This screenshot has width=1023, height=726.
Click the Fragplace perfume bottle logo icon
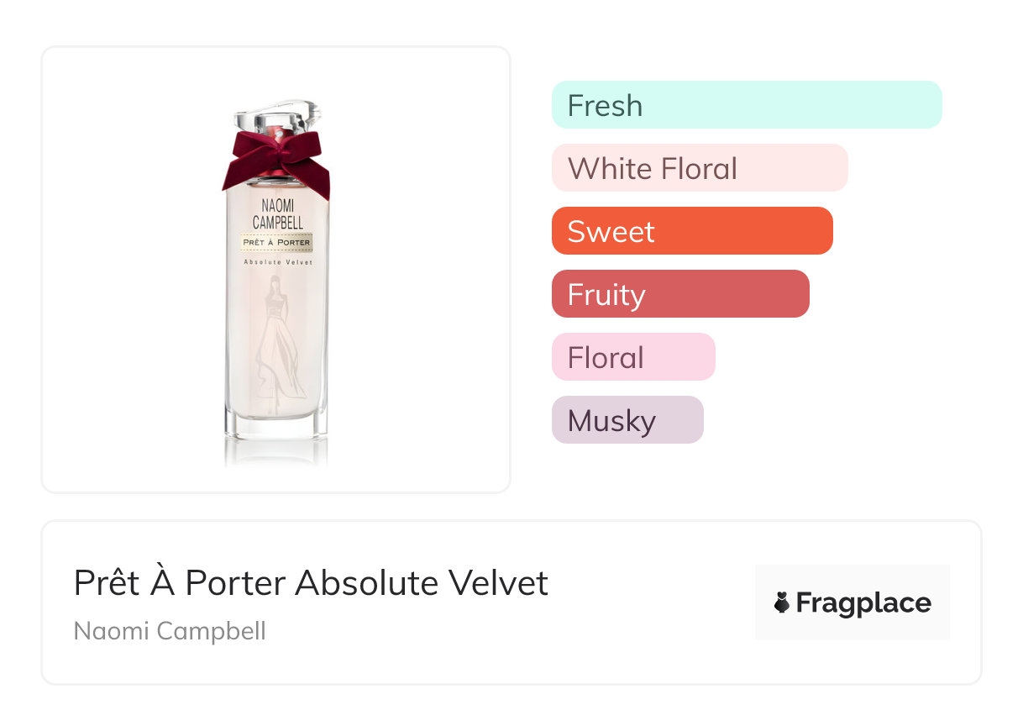pos(782,602)
